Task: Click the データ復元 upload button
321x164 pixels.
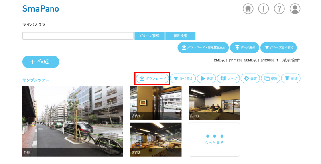Action: coord(244,48)
